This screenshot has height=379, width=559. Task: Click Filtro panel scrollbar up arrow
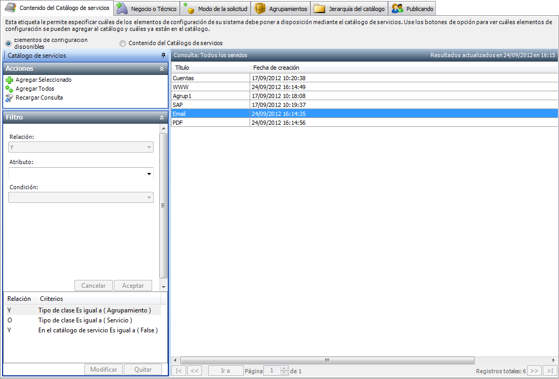click(x=163, y=128)
